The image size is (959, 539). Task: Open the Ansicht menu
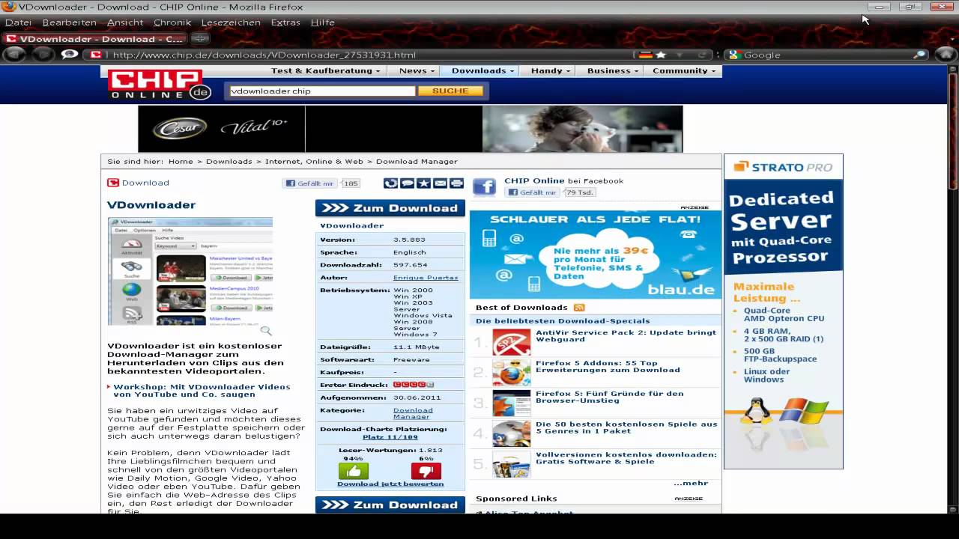125,22
